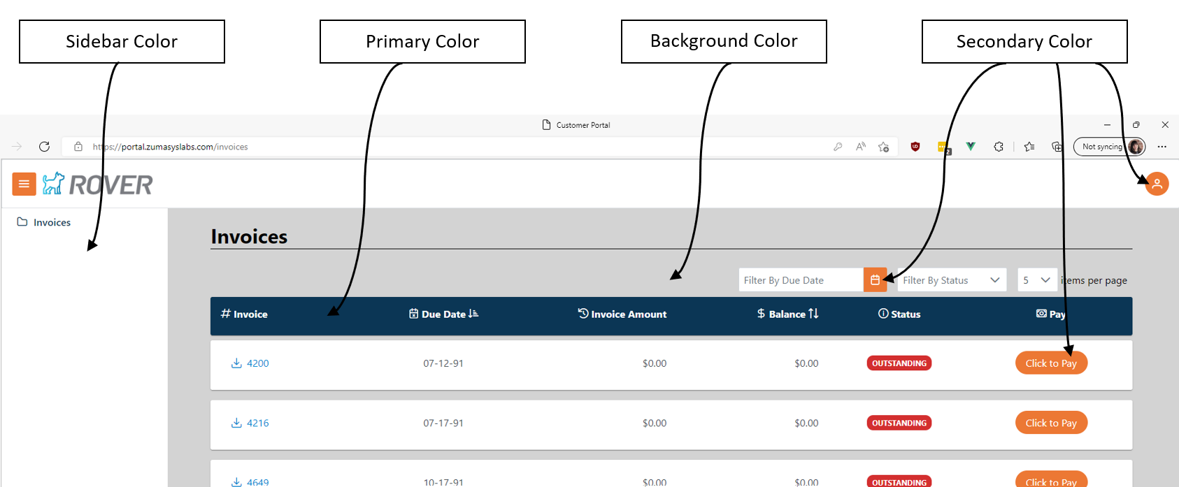
Task: Click the Customer Portal tab title
Action: tap(583, 125)
